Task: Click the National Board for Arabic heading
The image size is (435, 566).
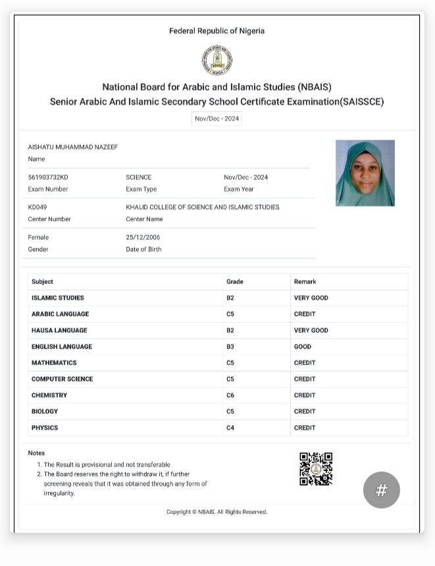Action: (217, 87)
